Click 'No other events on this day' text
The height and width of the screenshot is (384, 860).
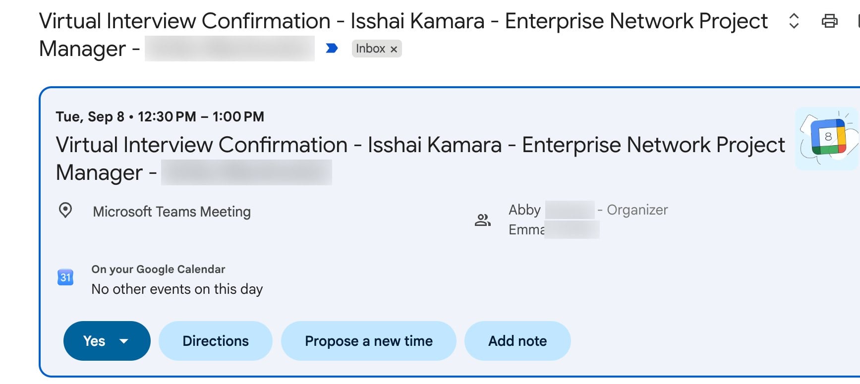tap(177, 289)
